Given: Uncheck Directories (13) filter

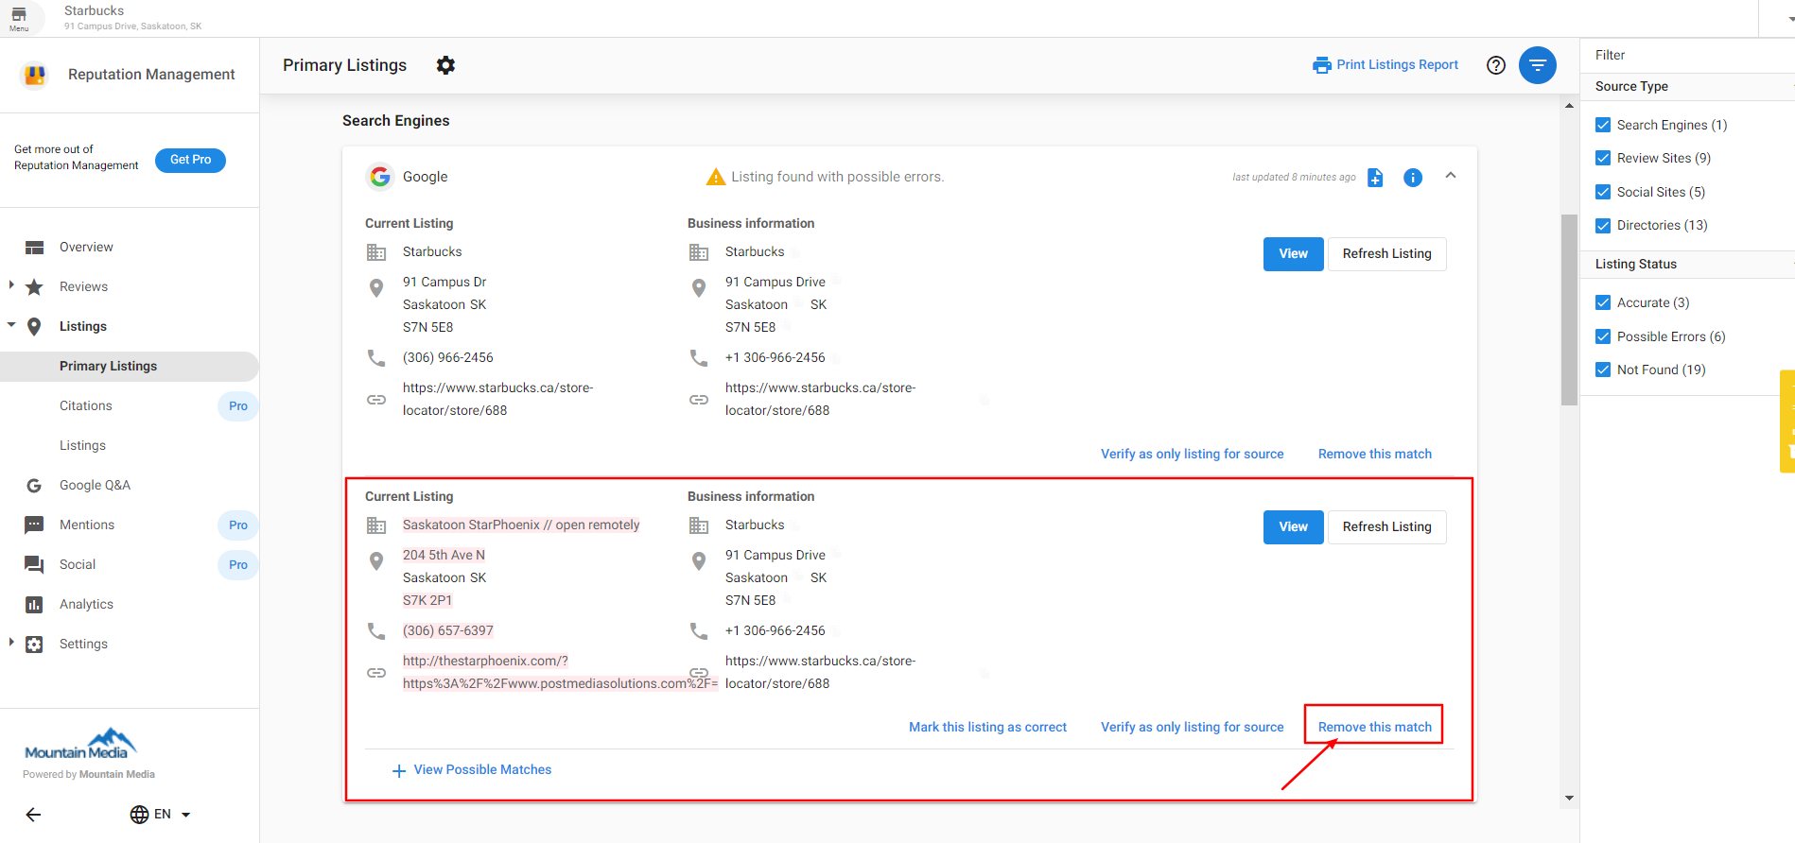Looking at the screenshot, I should 1603,225.
